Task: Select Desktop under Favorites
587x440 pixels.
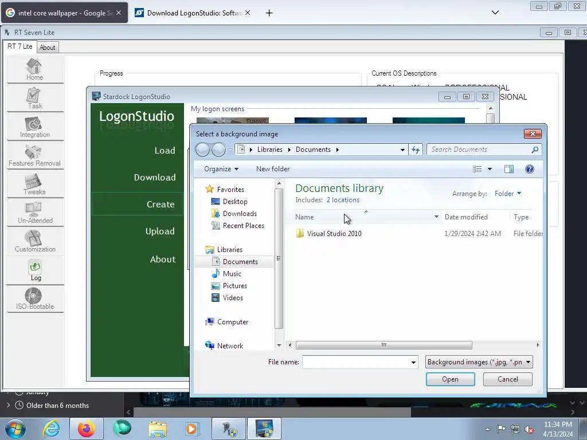Action: pos(235,202)
